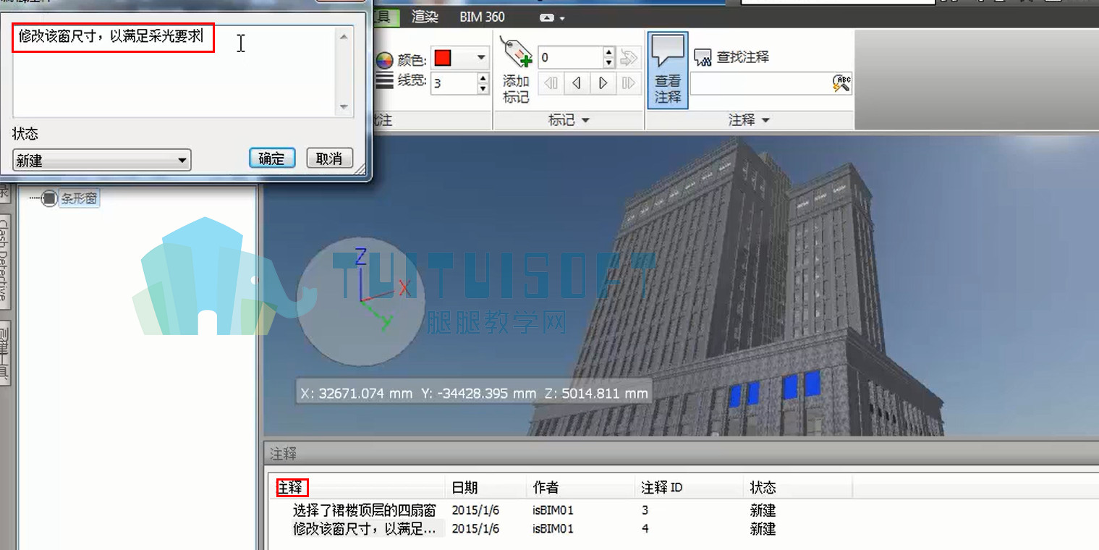Select the comment row starting with 修改该窗尺寸
The image size is (1099, 550).
click(x=365, y=528)
